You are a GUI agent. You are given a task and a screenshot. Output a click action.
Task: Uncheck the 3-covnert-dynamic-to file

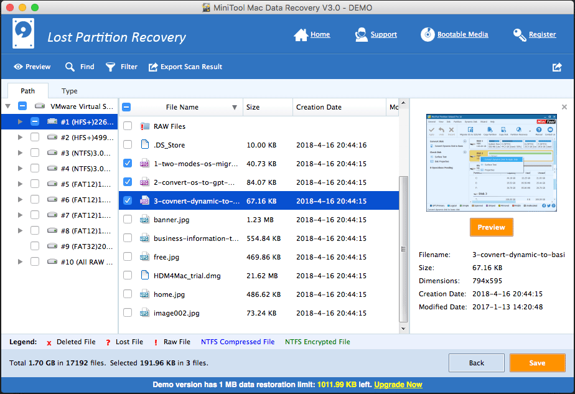[x=127, y=200]
